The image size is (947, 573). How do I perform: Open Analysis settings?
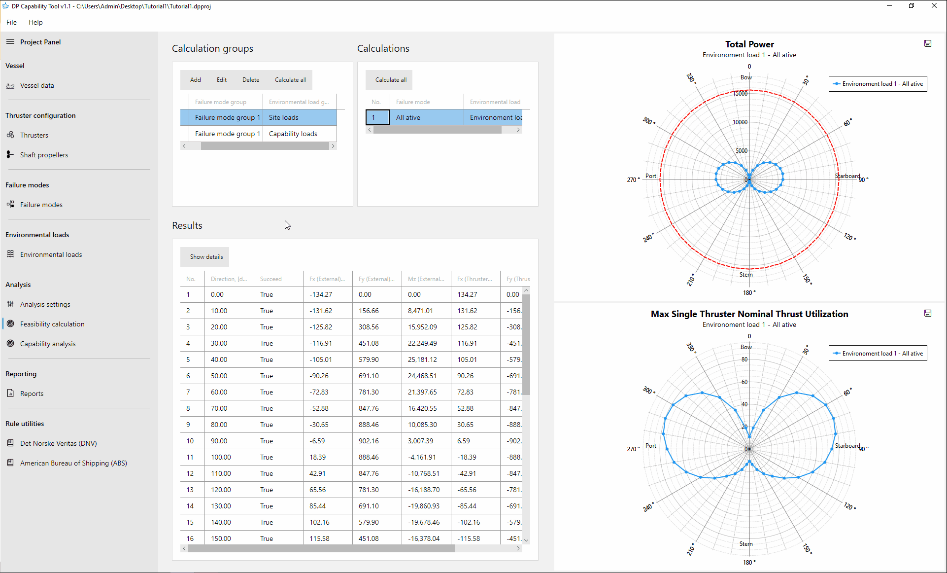[x=45, y=304]
